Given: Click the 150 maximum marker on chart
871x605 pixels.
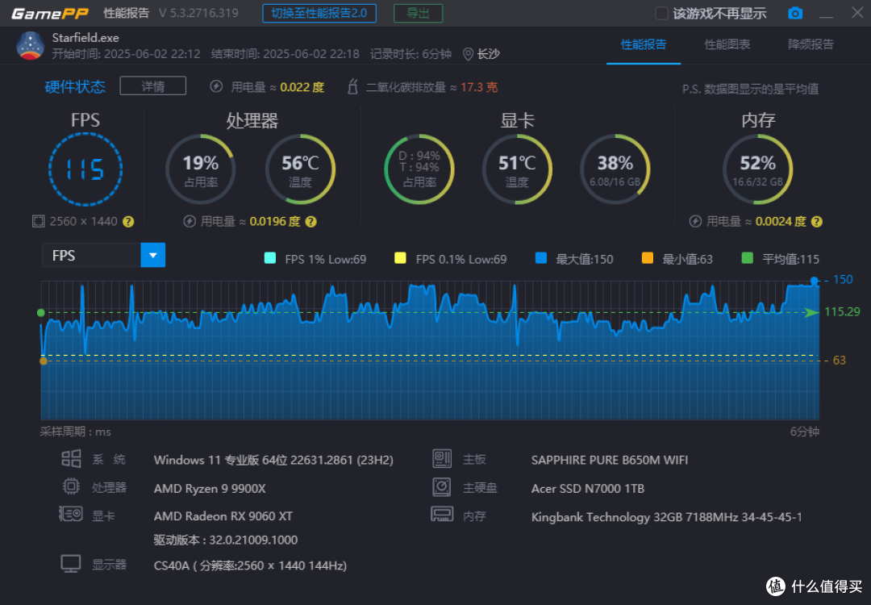Looking at the screenshot, I should [x=815, y=281].
